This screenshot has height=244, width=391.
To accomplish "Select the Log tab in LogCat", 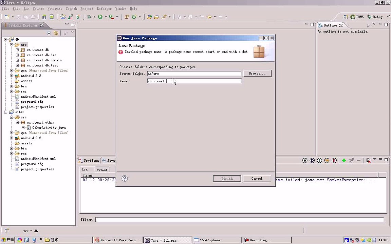I will click(x=85, y=169).
